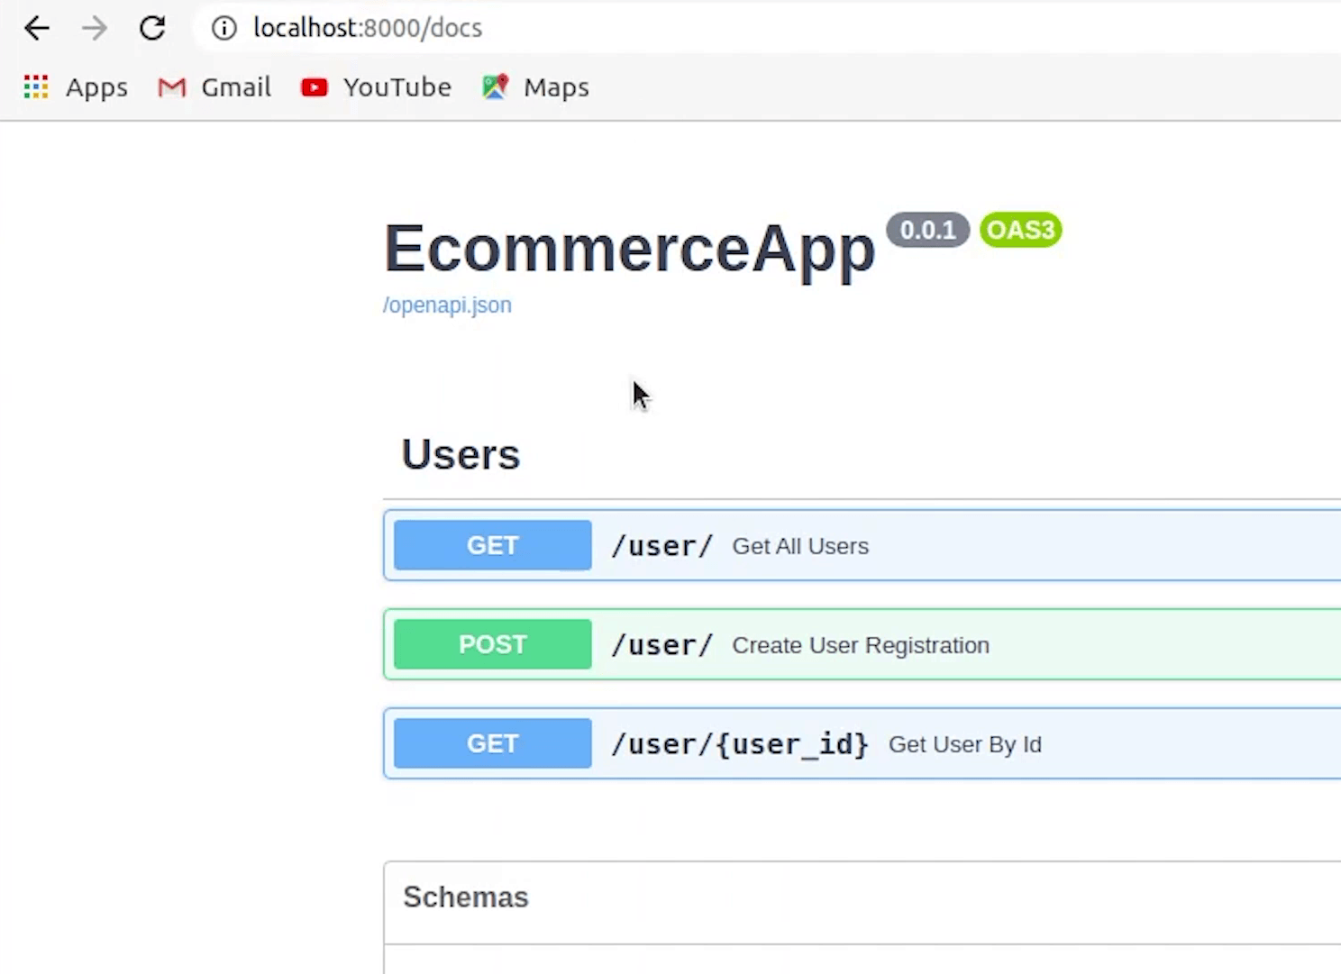The image size is (1341, 974).
Task: Open the site information icon
Action: 223,29
